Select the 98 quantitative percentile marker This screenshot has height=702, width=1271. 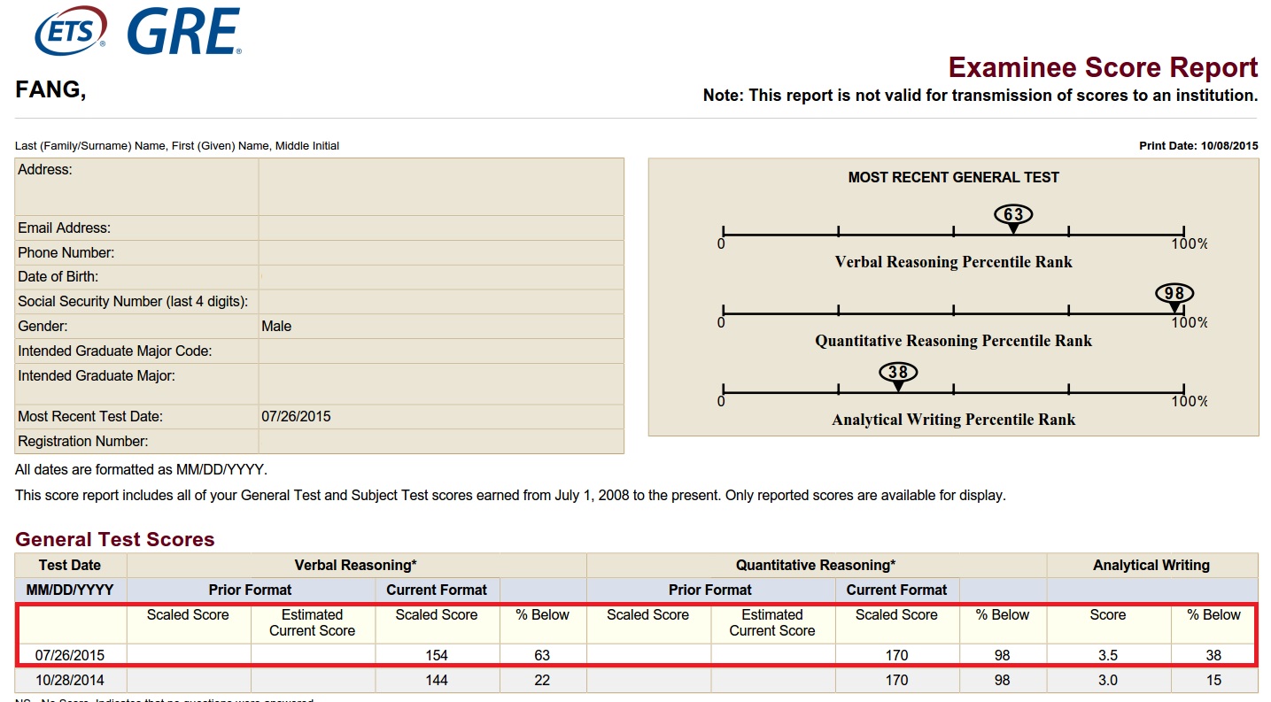[1174, 296]
